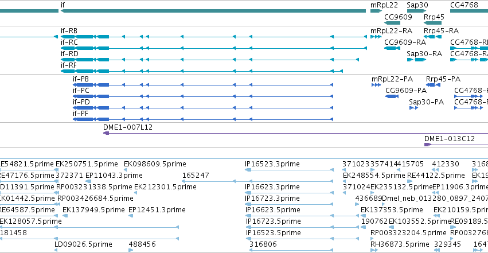
Task: Click EST EK098609.5prime
Action: (155, 164)
